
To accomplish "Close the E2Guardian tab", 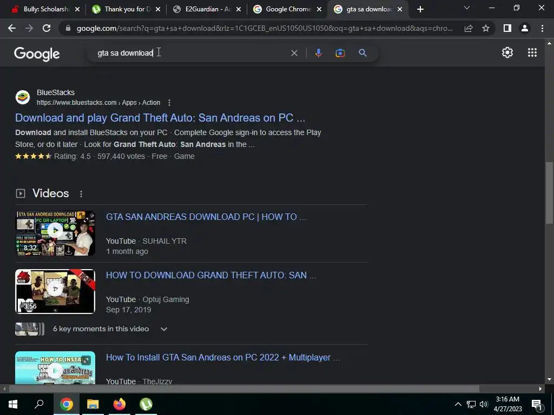I will [239, 9].
